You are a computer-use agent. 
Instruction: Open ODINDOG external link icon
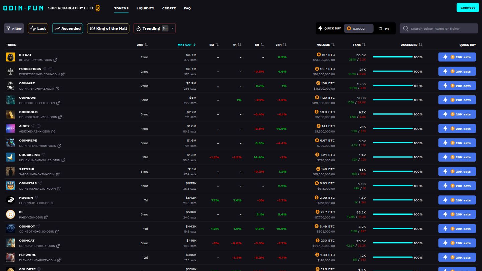click(58, 103)
